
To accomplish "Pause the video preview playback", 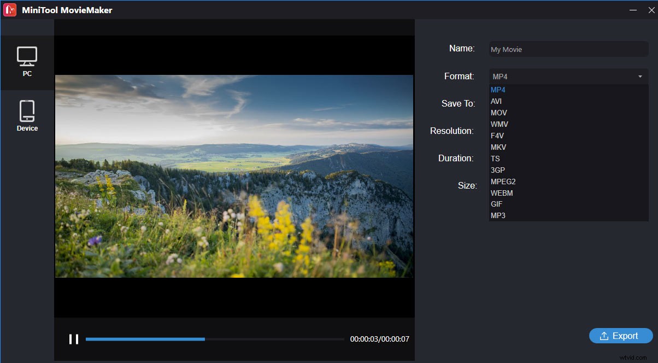I will click(74, 339).
